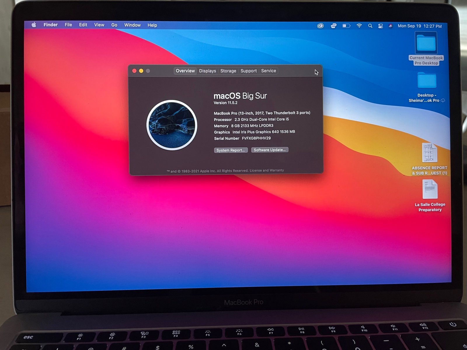This screenshot has width=467, height=350.
Task: Open the Go menu
Action: [114, 25]
